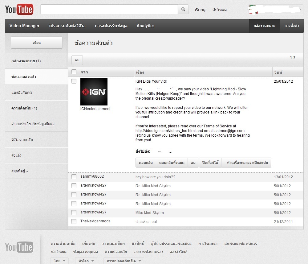Open the เกี่ยวกับ (About) footer link

point(89,244)
